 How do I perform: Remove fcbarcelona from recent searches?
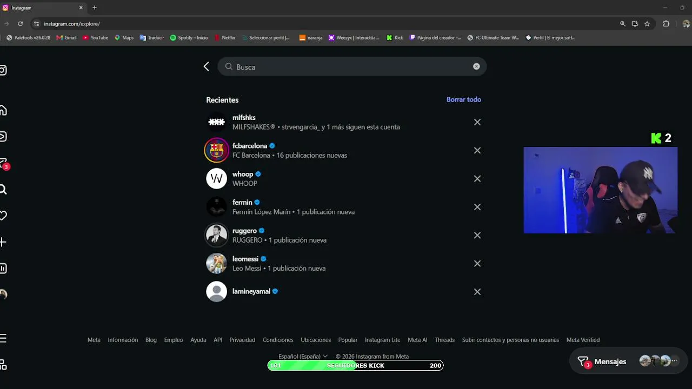[477, 150]
